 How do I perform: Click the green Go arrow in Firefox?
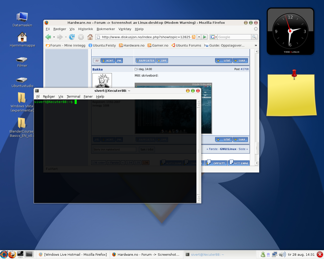(205, 37)
